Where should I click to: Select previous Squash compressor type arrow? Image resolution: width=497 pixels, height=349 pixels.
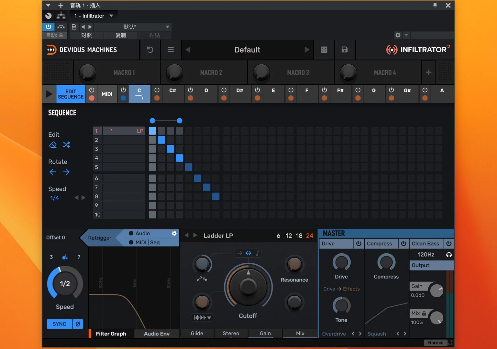coord(398,333)
